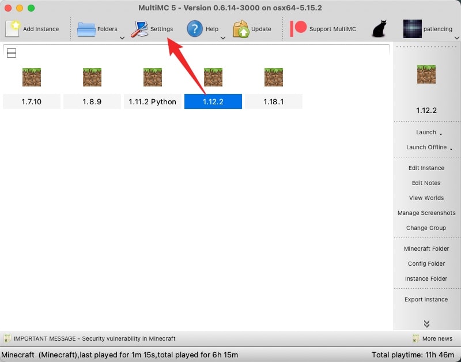Open the Minecraft Folder

click(x=426, y=249)
